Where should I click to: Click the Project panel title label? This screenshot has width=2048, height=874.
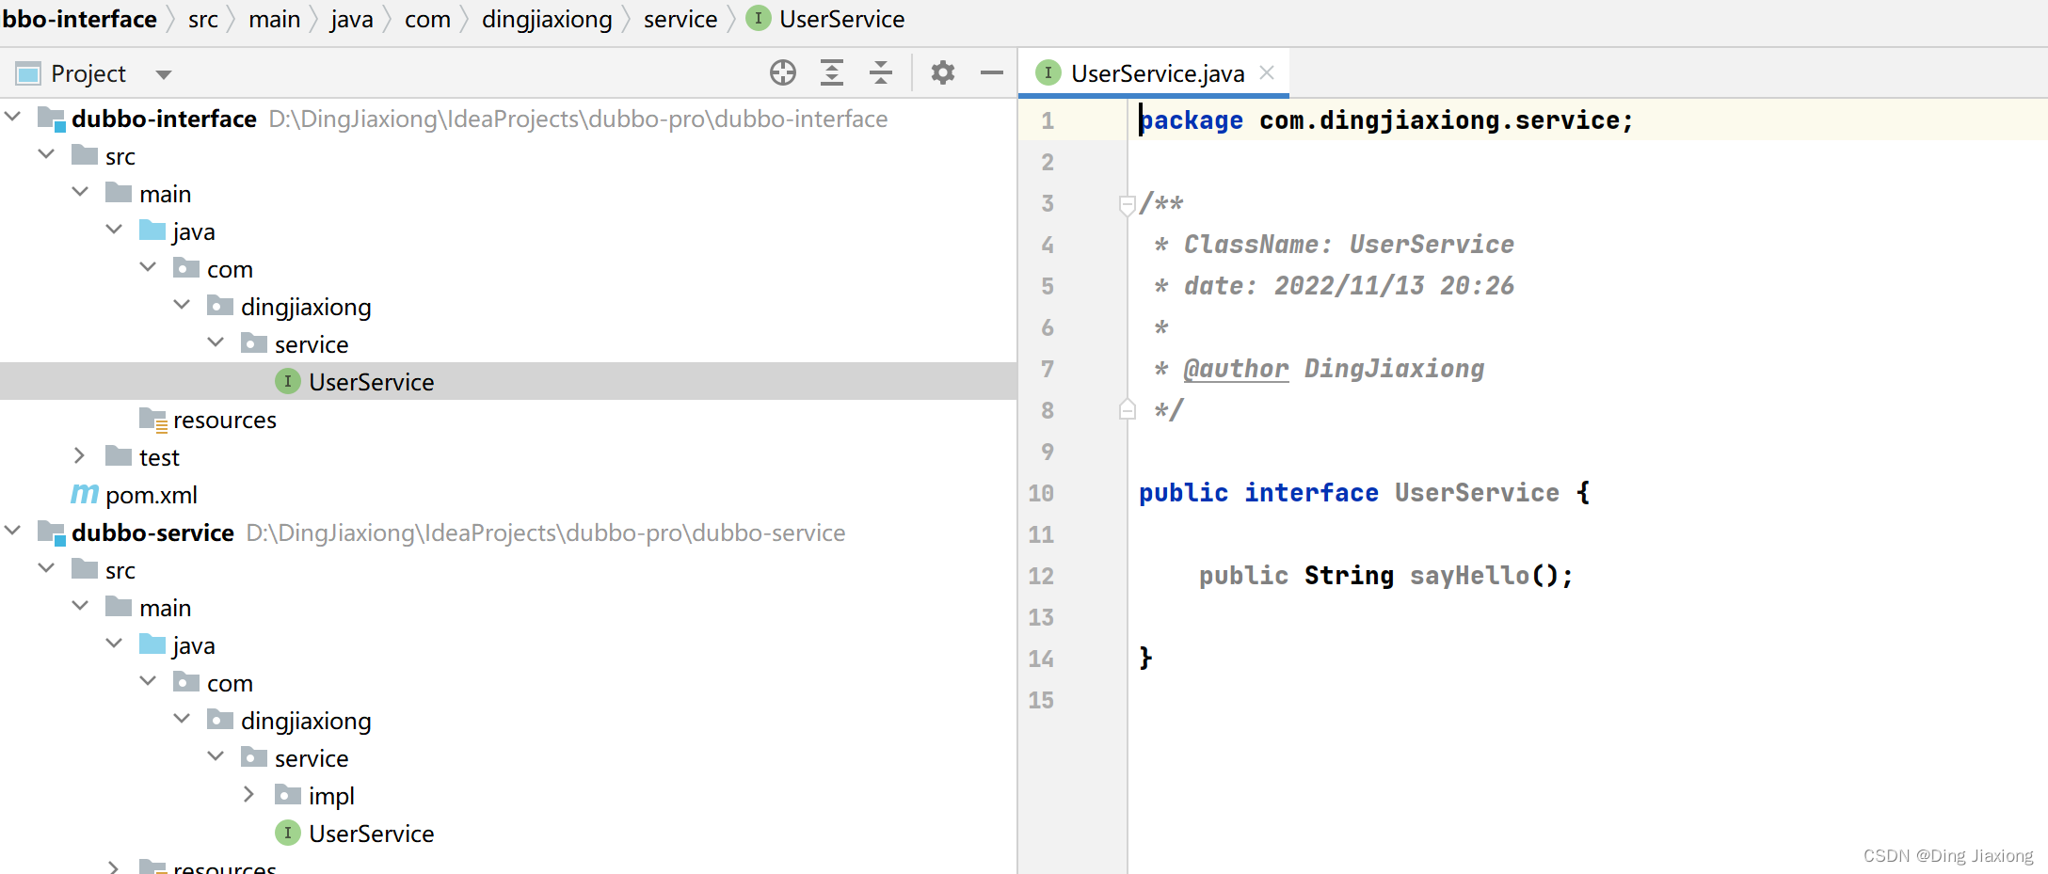click(88, 73)
